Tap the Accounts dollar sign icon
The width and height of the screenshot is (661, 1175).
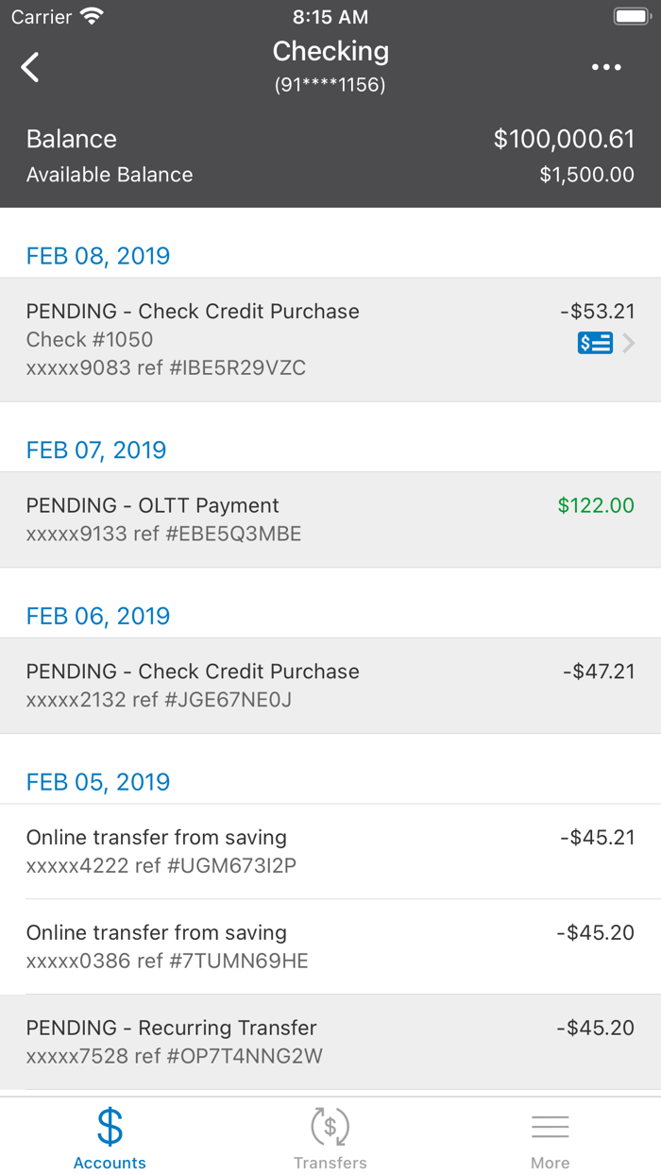point(110,1127)
